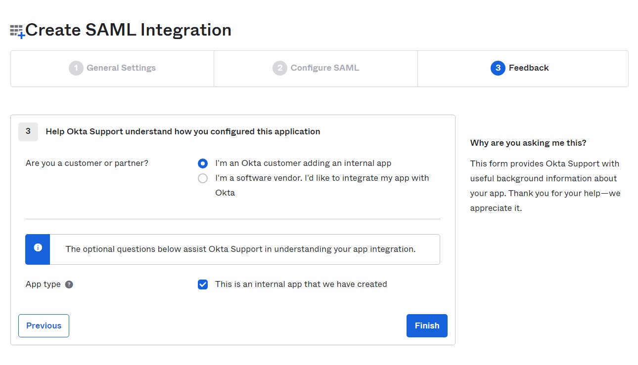This screenshot has width=638, height=365.
Task: Click 'Why are you asking me this?' heading
Action: [x=528, y=143]
